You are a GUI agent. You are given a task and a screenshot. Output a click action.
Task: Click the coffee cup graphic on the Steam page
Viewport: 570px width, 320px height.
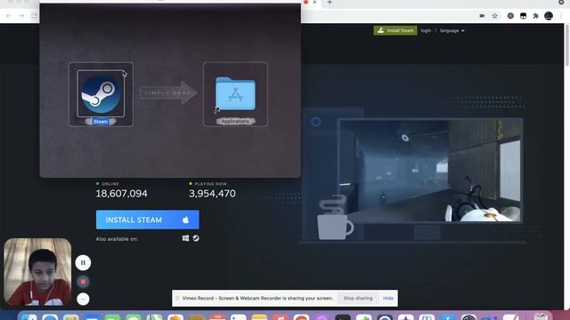(x=335, y=218)
